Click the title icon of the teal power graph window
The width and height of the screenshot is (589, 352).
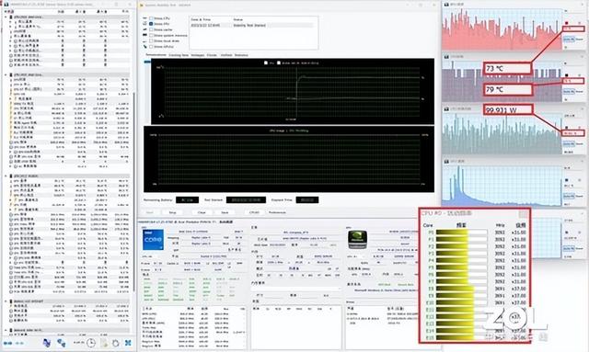pyautogui.click(x=446, y=108)
